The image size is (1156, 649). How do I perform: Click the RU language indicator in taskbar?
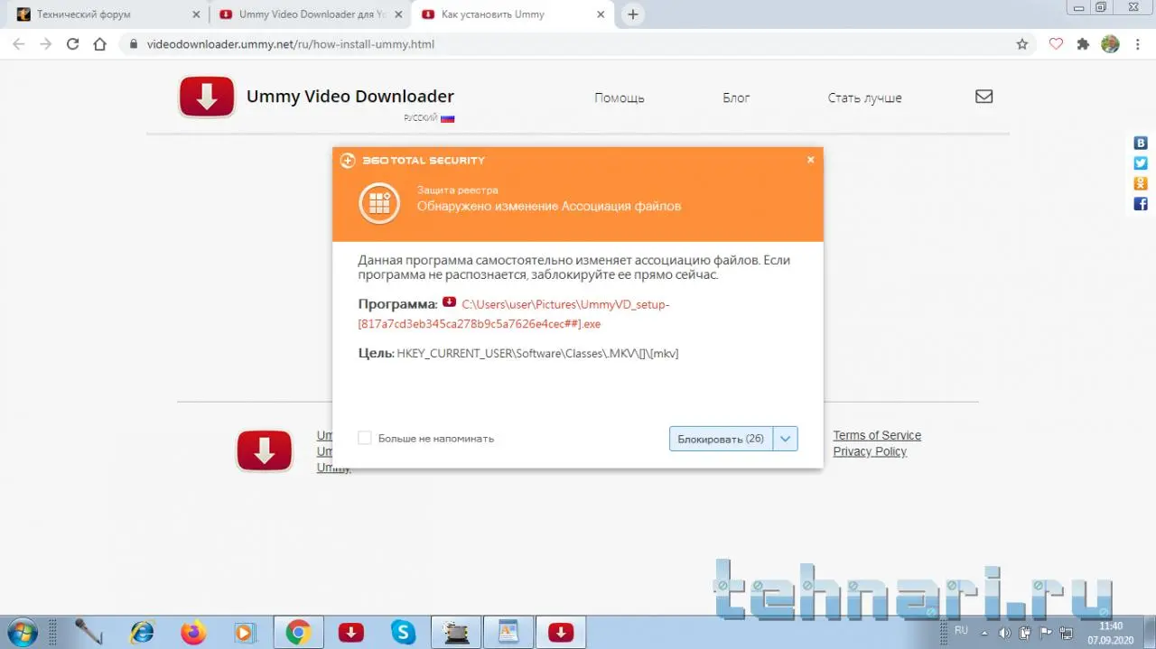coord(961,630)
